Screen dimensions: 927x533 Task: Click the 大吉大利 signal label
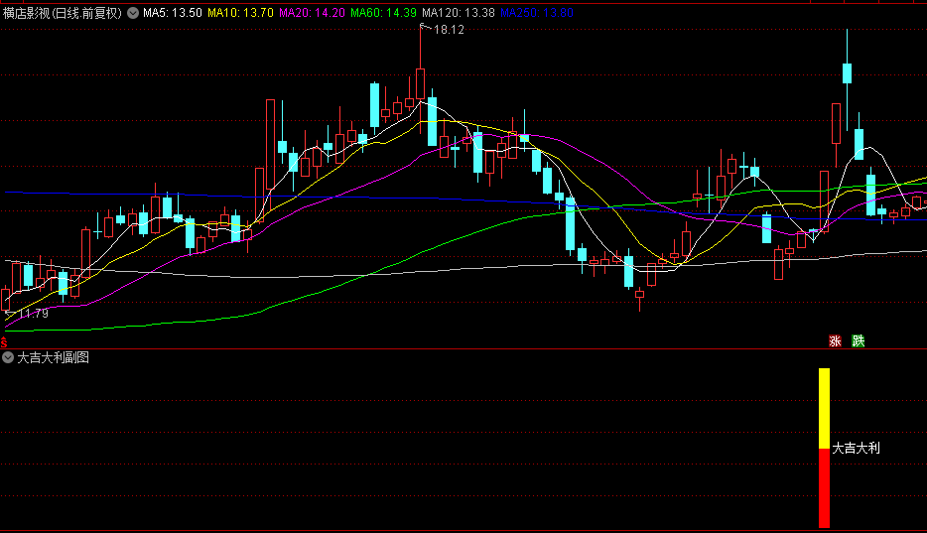(857, 448)
